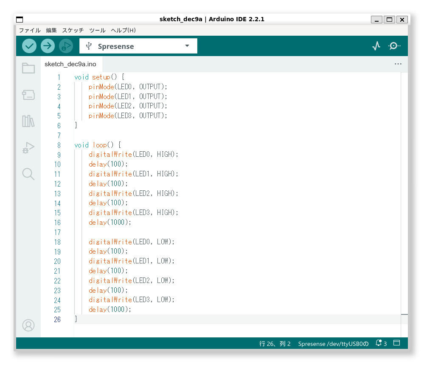Click the digitalWrite(LED1, HIGH) line
The width and height of the screenshot is (424, 365).
pyautogui.click(x=134, y=174)
